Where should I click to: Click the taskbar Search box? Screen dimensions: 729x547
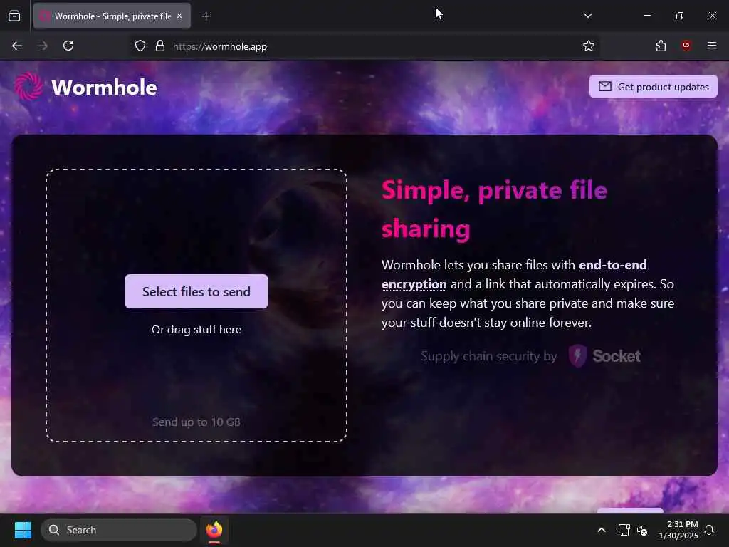[119, 530]
